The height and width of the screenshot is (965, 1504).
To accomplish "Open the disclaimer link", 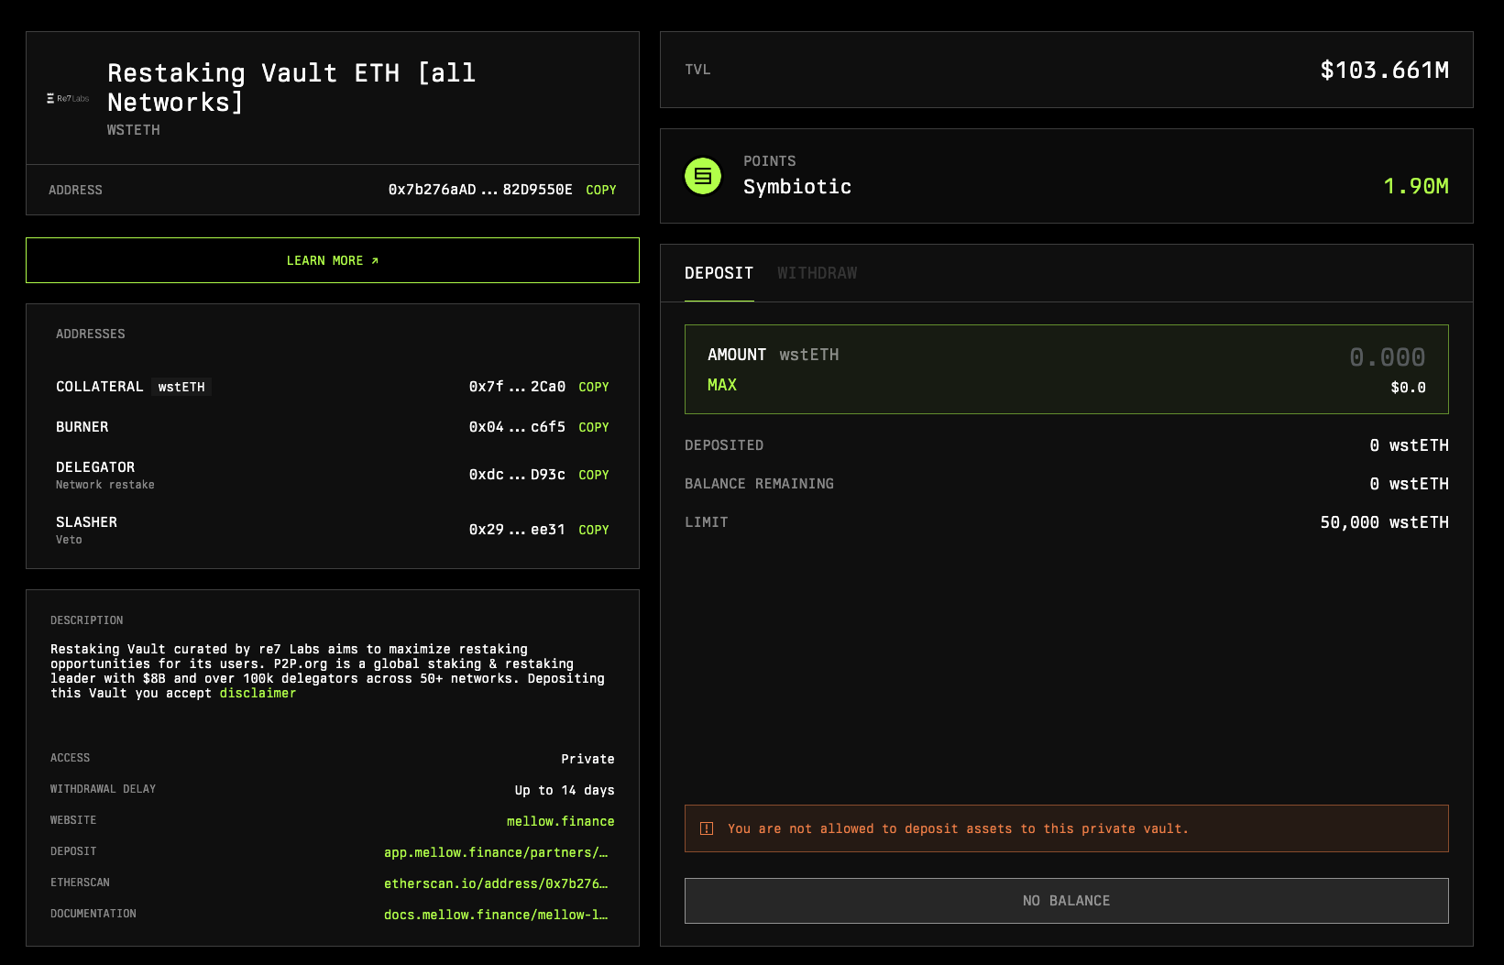I will tap(258, 693).
